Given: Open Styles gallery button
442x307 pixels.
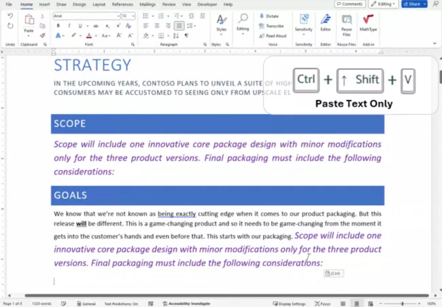Looking at the screenshot, I should (221, 24).
